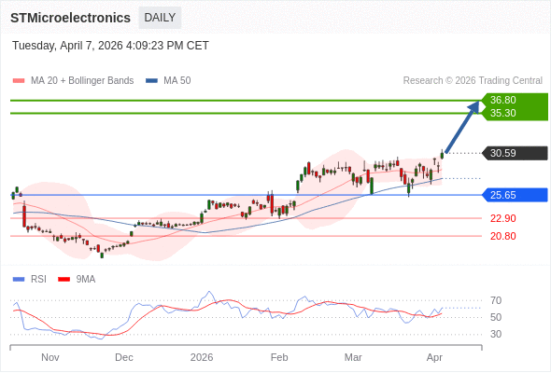Select the 'MA 50' legend label

point(177,81)
